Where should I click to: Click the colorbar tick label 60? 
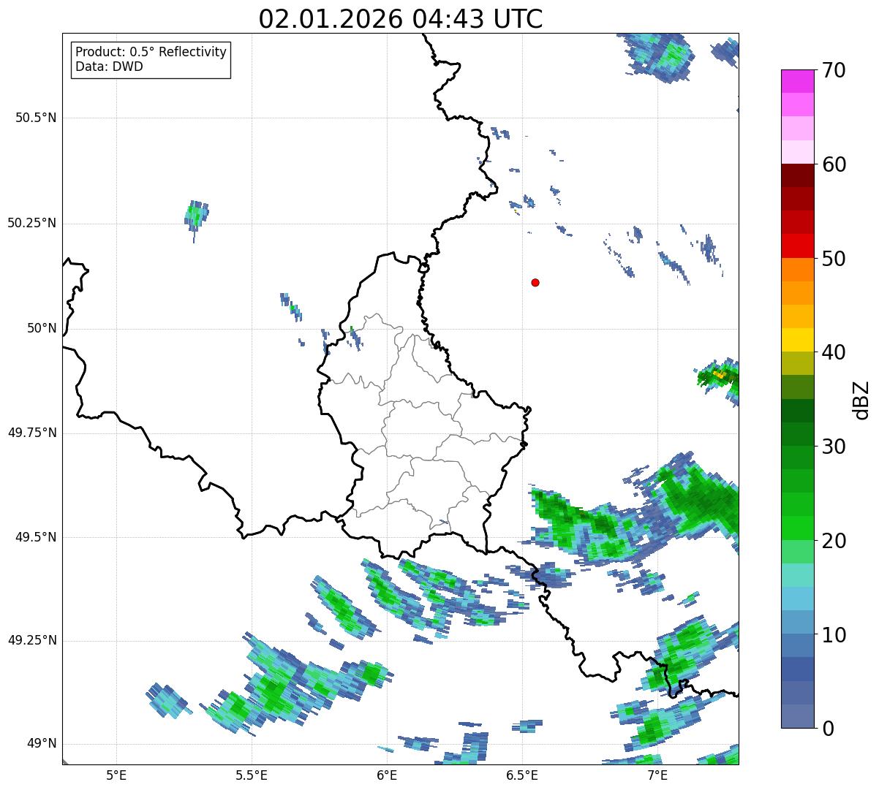pos(834,164)
